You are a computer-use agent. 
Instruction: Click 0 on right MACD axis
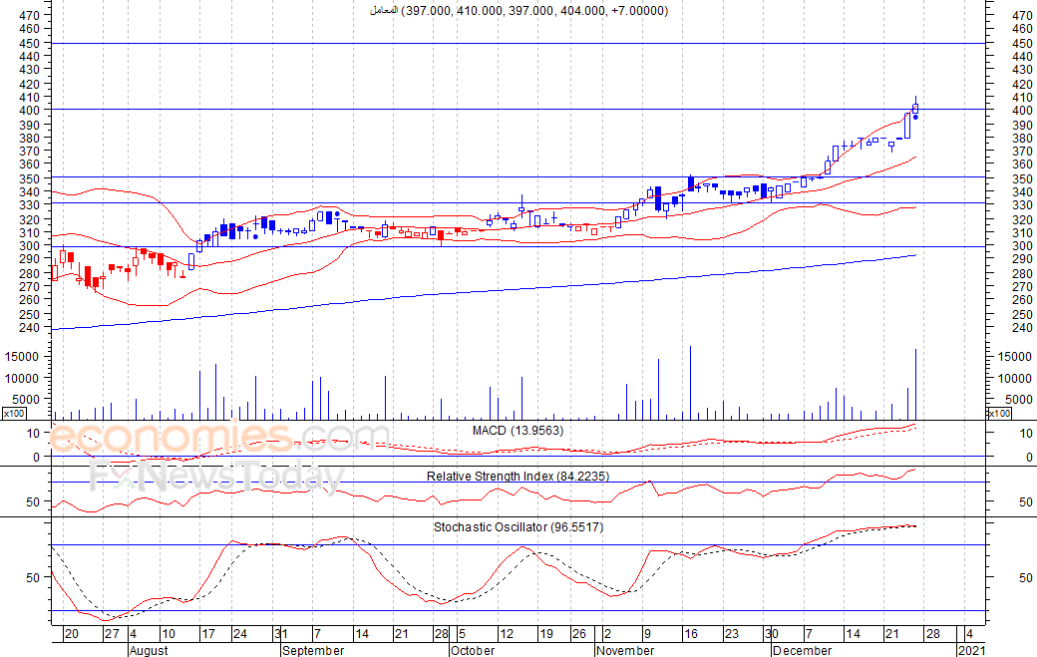click(1028, 457)
